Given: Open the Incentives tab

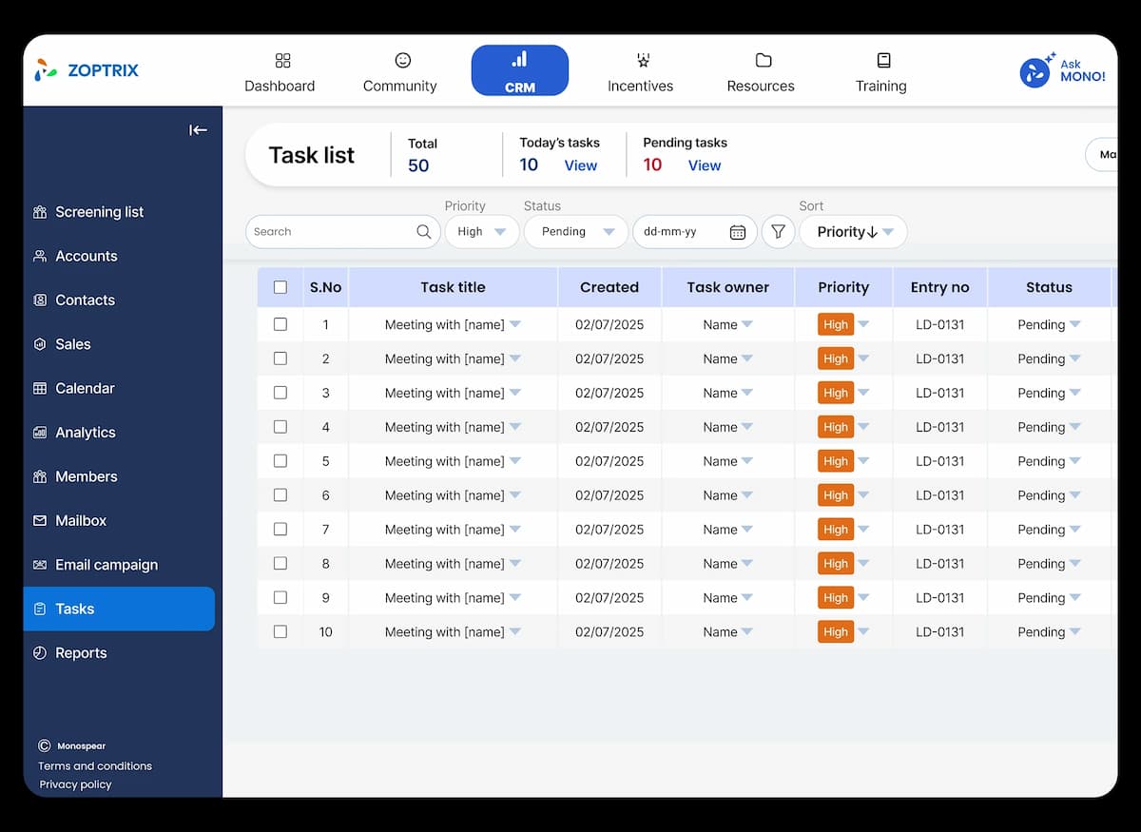Looking at the screenshot, I should 641,70.
